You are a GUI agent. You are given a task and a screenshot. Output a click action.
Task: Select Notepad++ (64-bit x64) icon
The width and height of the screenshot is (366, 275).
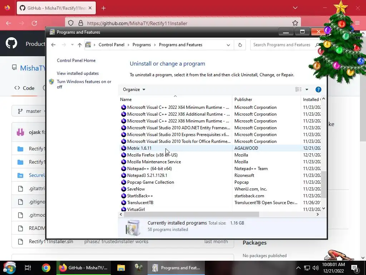[123, 168]
